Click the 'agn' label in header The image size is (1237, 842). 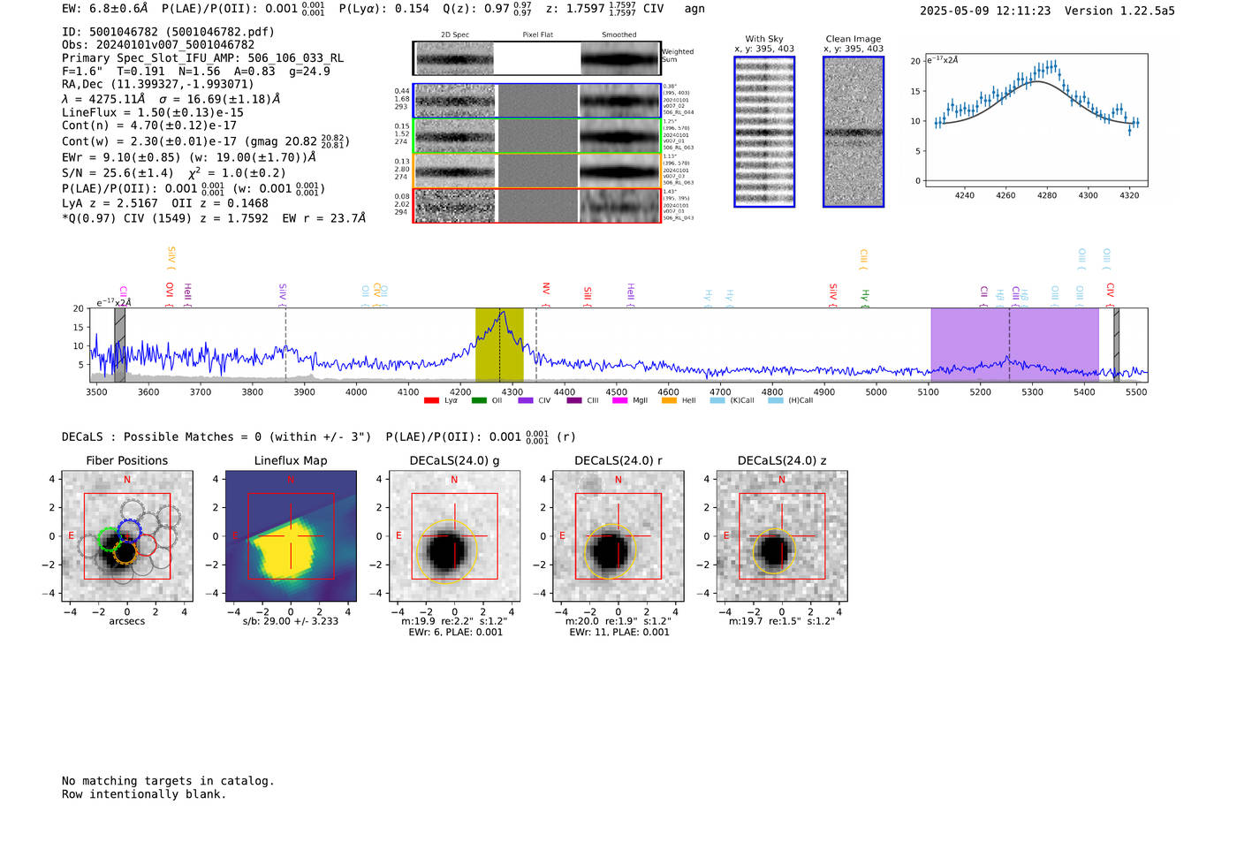coord(694,9)
